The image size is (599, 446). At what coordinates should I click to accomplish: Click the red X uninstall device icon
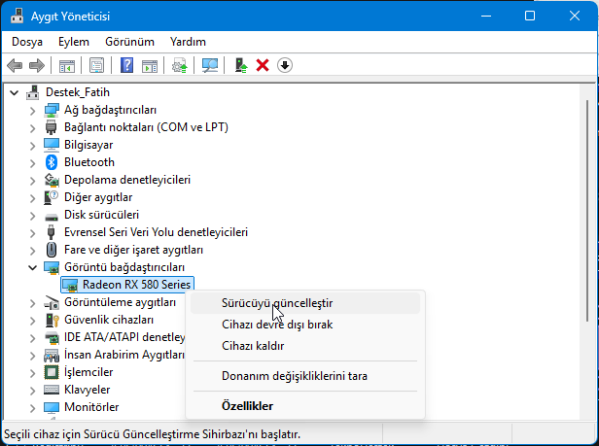pyautogui.click(x=262, y=65)
